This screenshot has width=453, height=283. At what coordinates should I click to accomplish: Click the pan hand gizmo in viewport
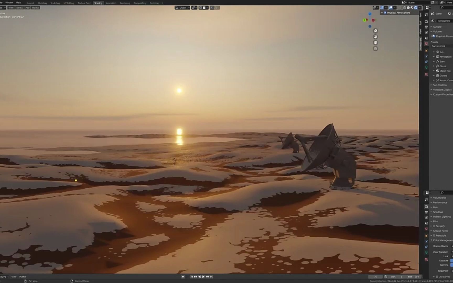(x=375, y=37)
